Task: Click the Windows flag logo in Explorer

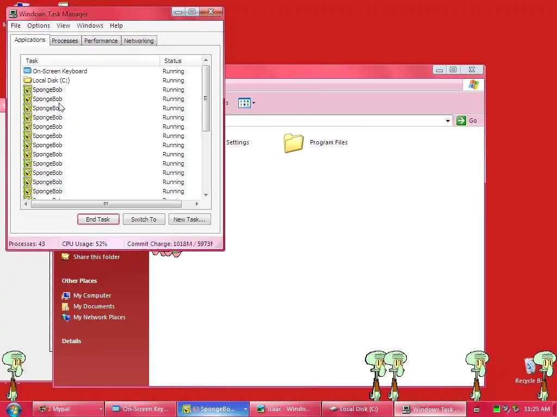Action: coord(474,84)
